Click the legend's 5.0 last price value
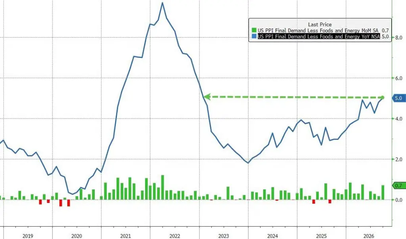This screenshot has width=406, height=239. (x=385, y=36)
